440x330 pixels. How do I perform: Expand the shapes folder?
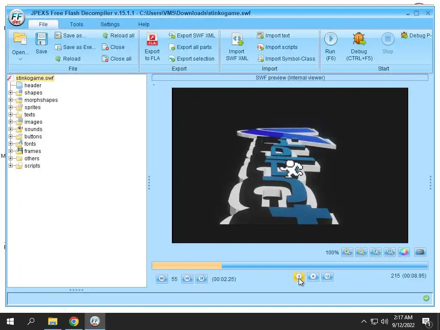11,93
